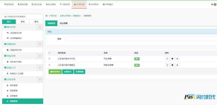Click the edit icon for 万达商圈
217x105 pixels.
coord(167,59)
